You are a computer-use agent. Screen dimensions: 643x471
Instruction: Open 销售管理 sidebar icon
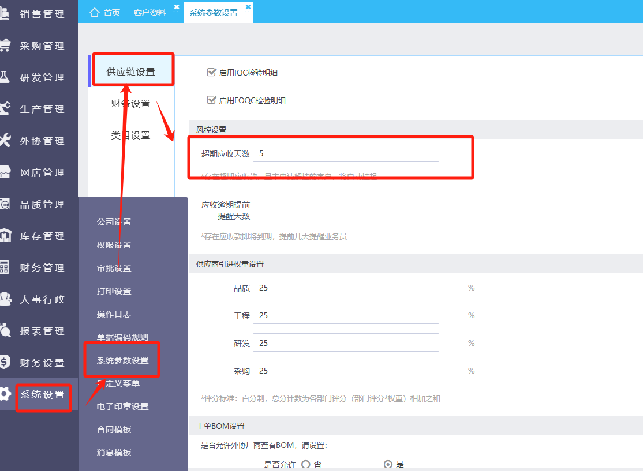click(x=4, y=13)
